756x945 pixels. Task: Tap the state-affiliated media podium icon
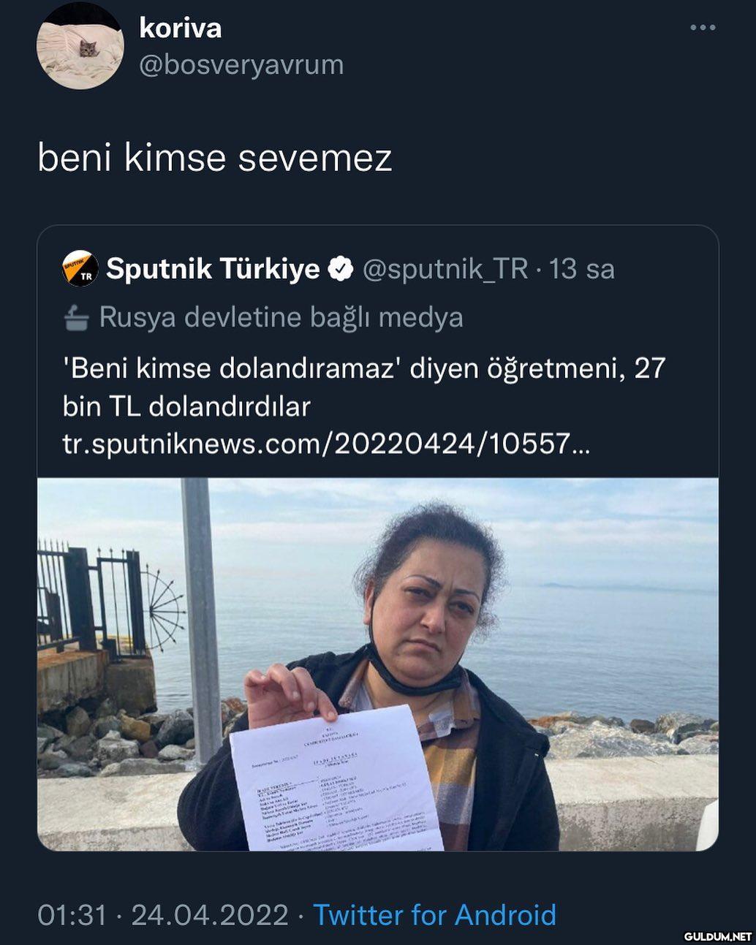(77, 319)
